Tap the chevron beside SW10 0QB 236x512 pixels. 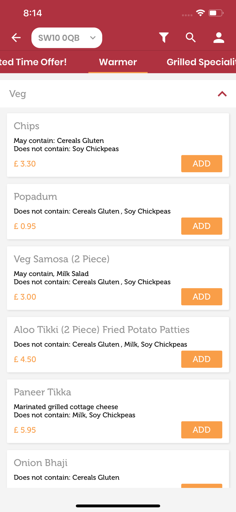tap(93, 38)
